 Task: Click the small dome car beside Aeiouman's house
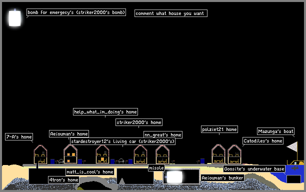(x=61, y=161)
